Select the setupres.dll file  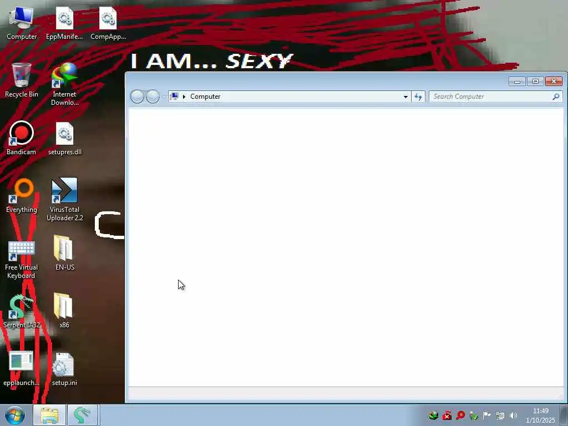(64, 139)
